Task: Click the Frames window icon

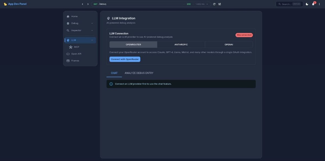Action: coord(68,61)
